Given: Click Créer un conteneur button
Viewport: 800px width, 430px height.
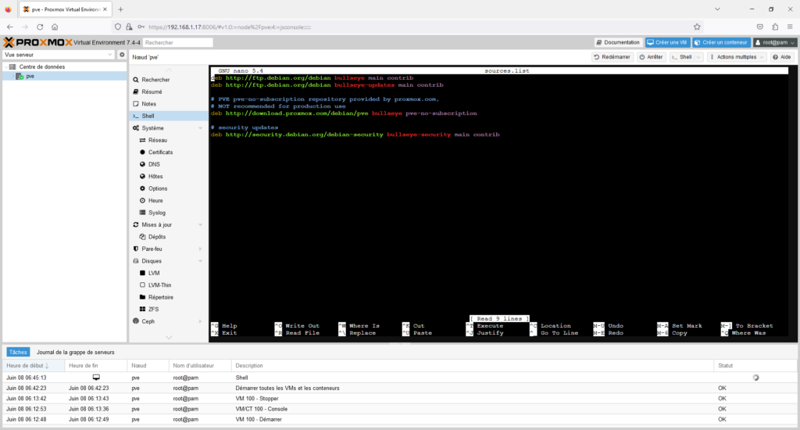Looking at the screenshot, I should point(721,42).
